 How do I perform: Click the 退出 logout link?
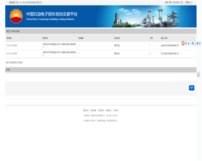pyautogui.click(x=182, y=2)
